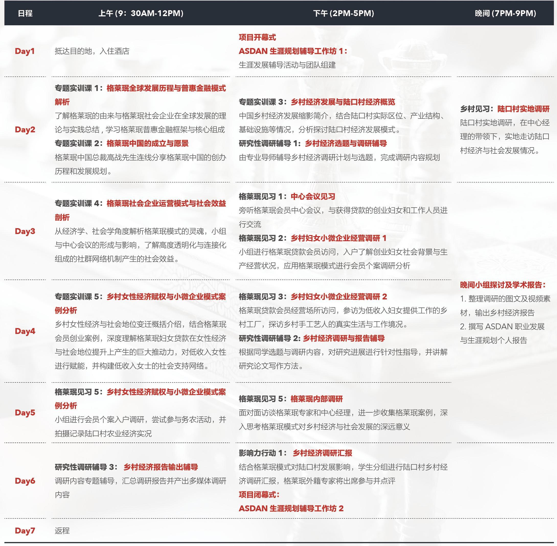Select the Day3 row label

pyautogui.click(x=25, y=231)
